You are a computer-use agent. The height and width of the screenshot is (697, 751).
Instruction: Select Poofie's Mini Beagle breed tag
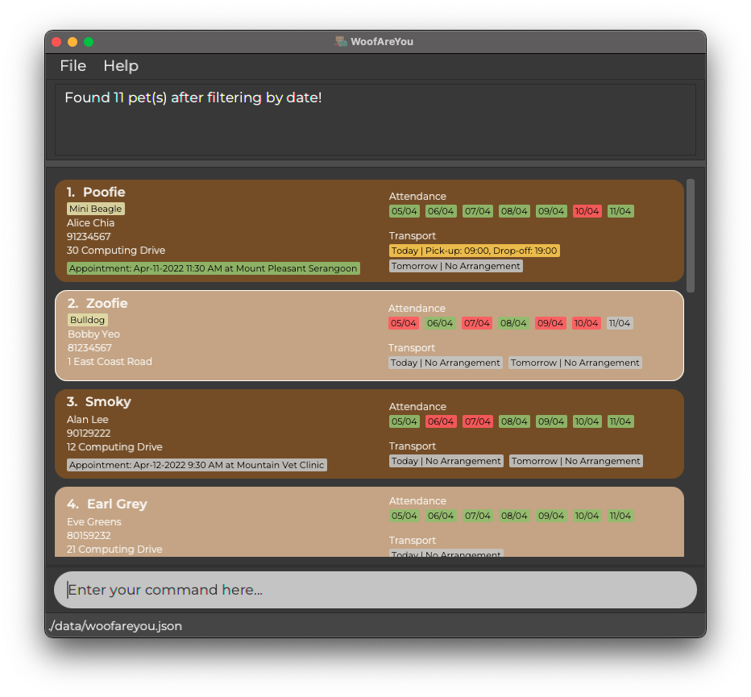click(95, 208)
